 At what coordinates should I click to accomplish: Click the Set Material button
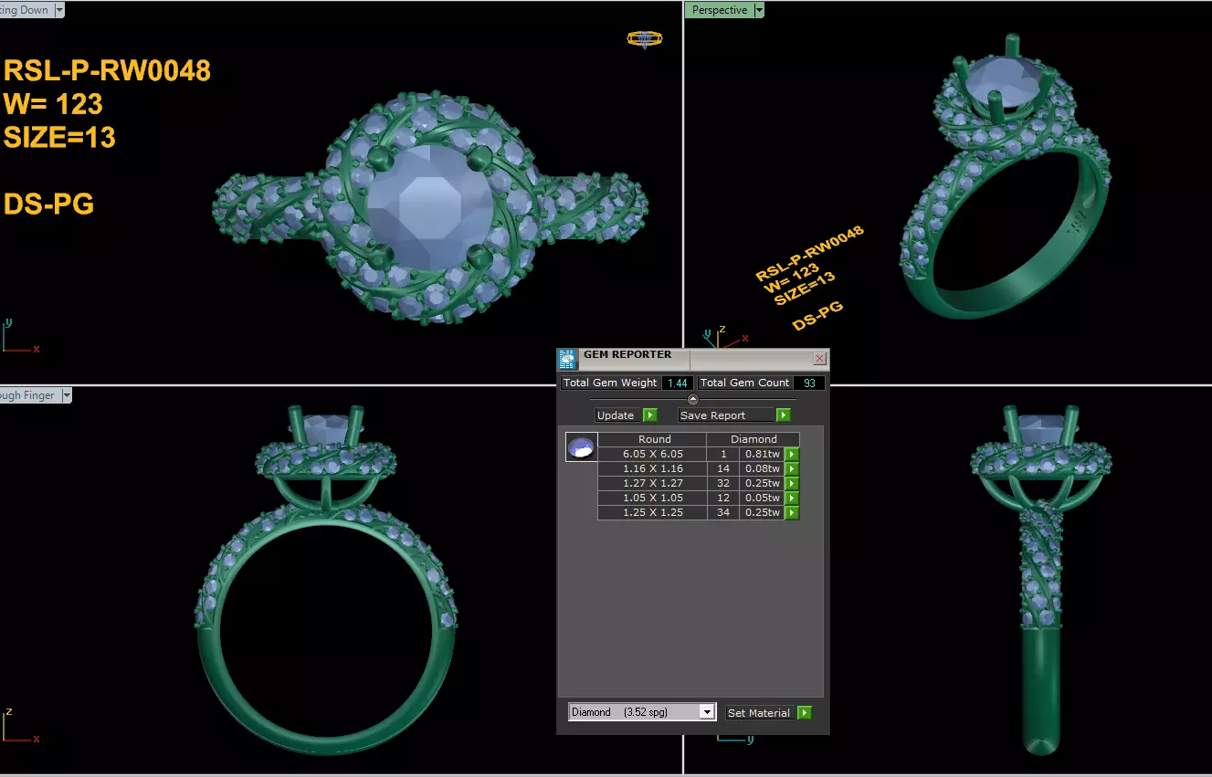[x=761, y=713]
